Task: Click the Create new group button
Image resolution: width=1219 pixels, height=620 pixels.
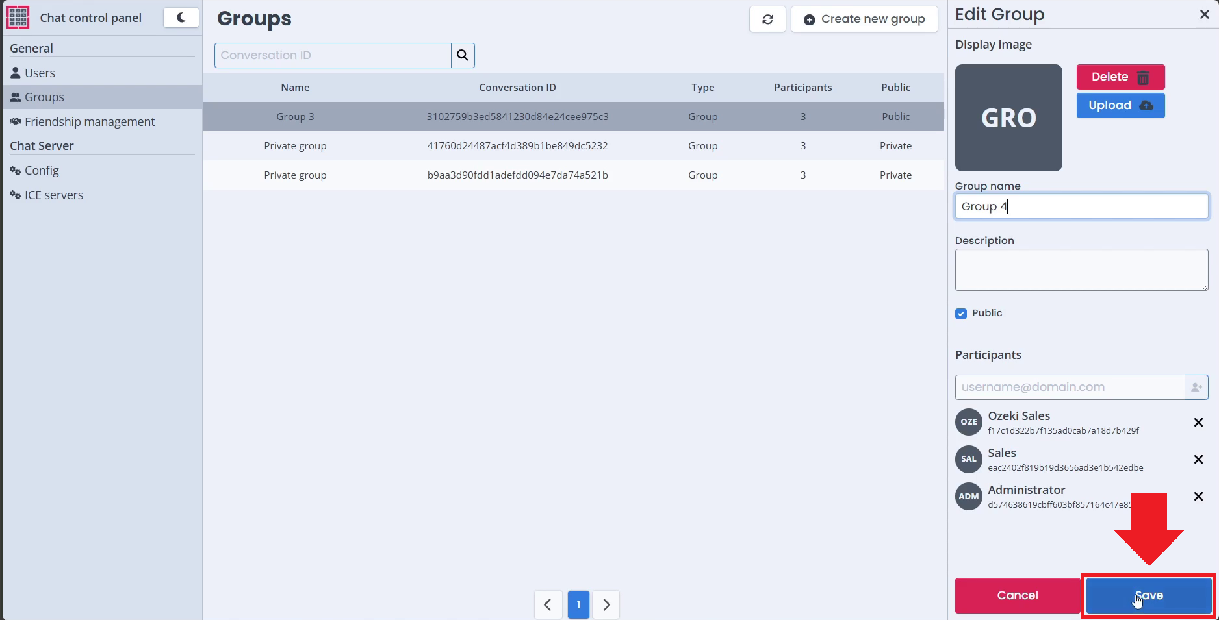Action: [864, 19]
